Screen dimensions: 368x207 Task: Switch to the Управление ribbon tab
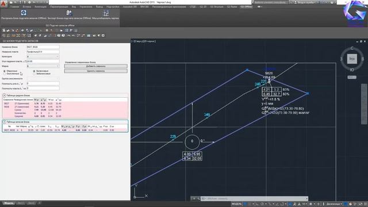coord(86,7)
